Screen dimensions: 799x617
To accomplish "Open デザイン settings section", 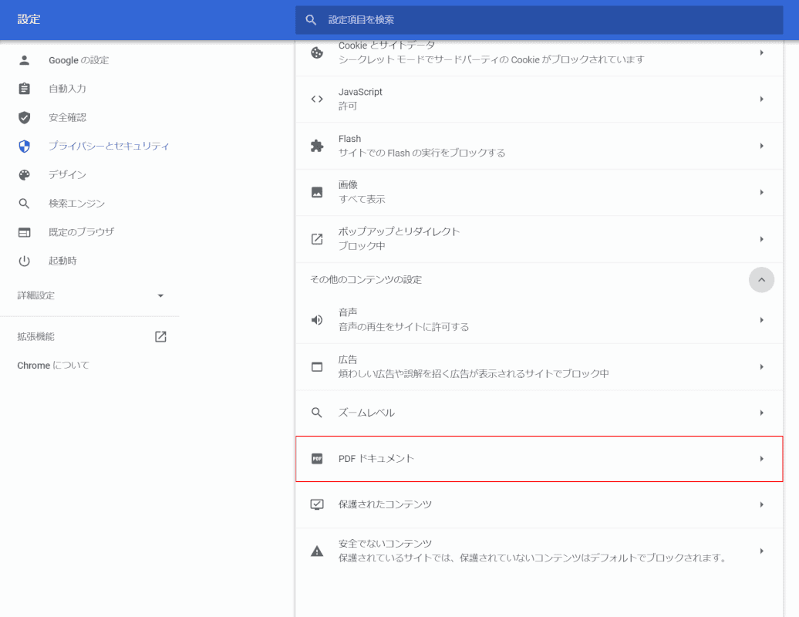I will coord(67,175).
